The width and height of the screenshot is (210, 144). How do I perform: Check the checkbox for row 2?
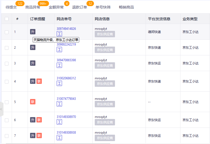(7, 48)
